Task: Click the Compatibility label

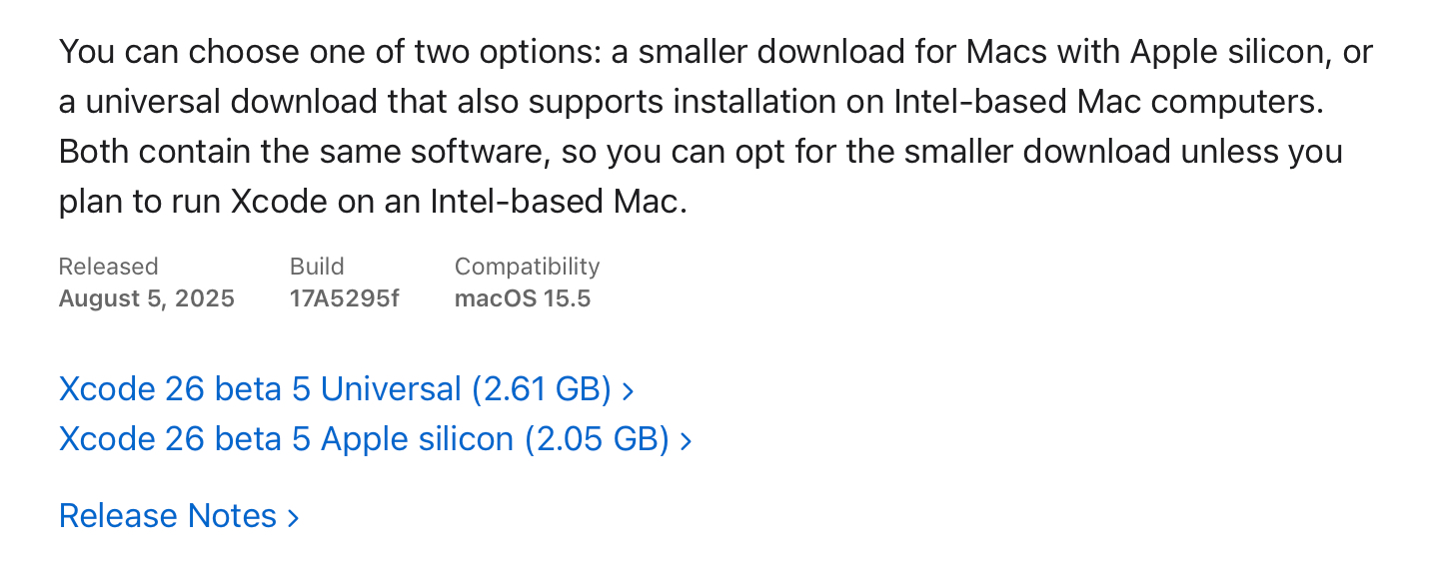Action: click(527, 267)
